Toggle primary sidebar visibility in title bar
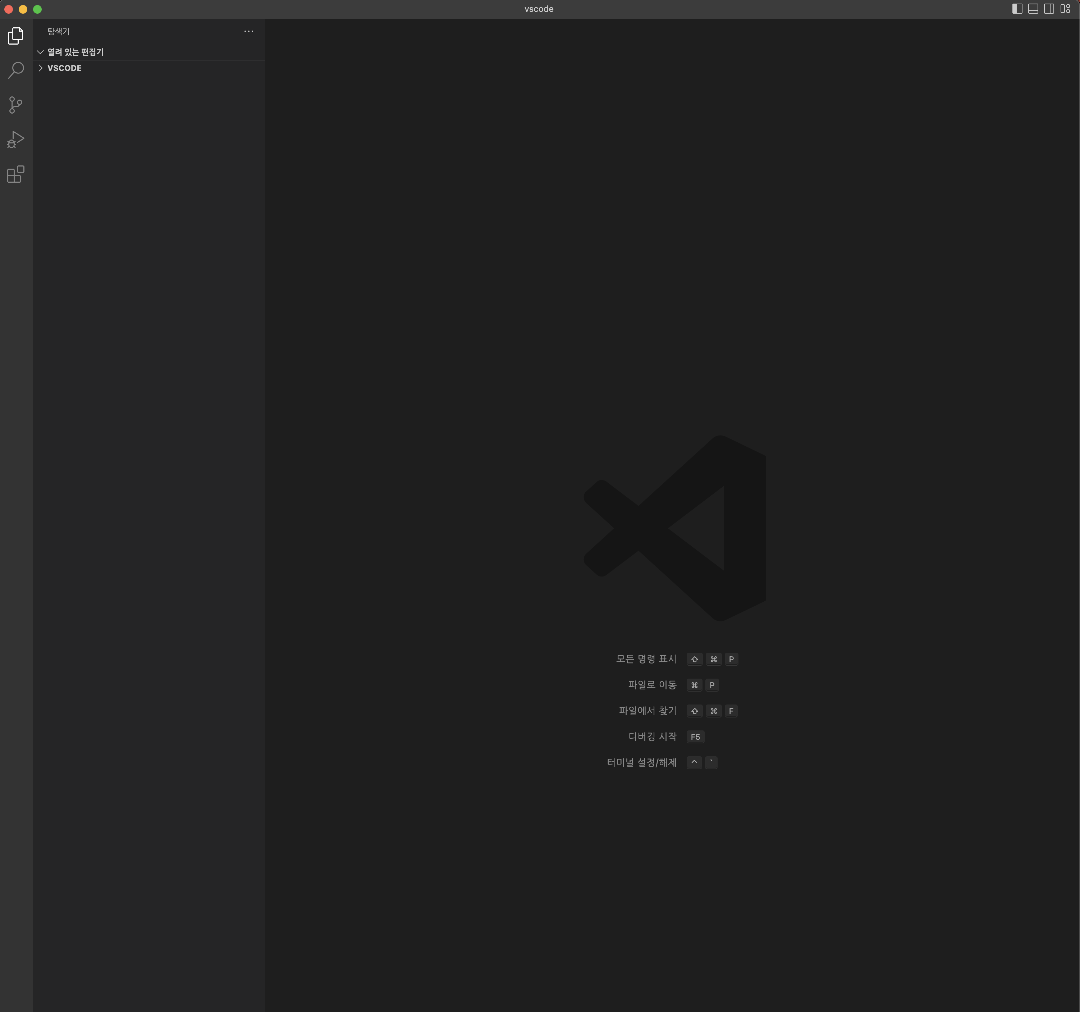This screenshot has height=1012, width=1080. pyautogui.click(x=1017, y=9)
